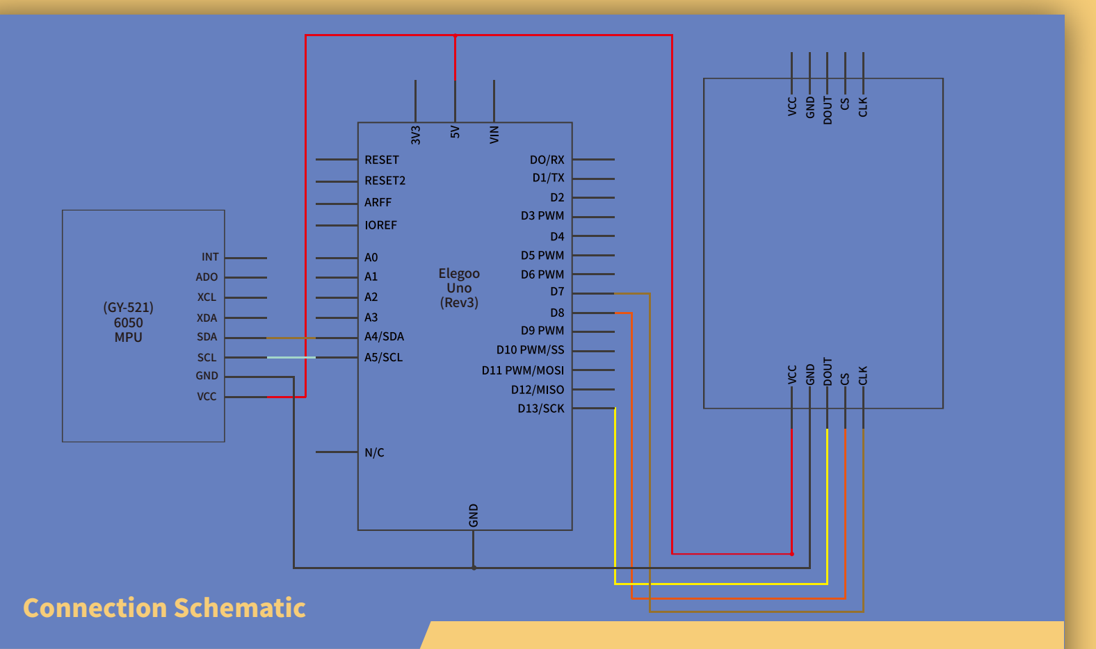Image resolution: width=1096 pixels, height=649 pixels.
Task: Click the VIN power pin label
Action: click(494, 135)
